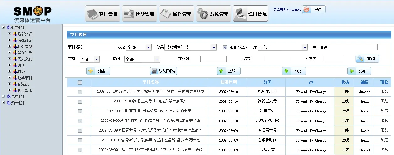Click the 栏目管理 computer icon
This screenshot has width=394, height=155.
tap(240, 14)
